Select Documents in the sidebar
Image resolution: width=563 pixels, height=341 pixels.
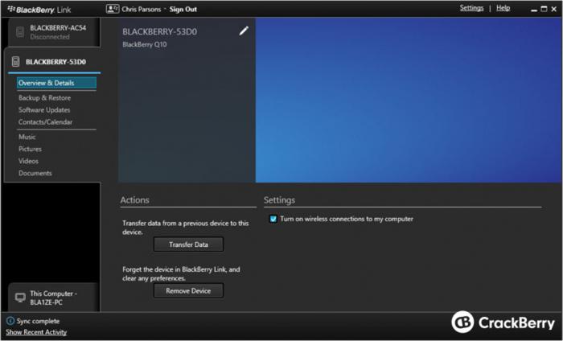tap(35, 173)
